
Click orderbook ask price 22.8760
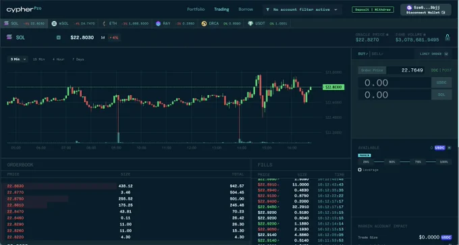(16, 198)
